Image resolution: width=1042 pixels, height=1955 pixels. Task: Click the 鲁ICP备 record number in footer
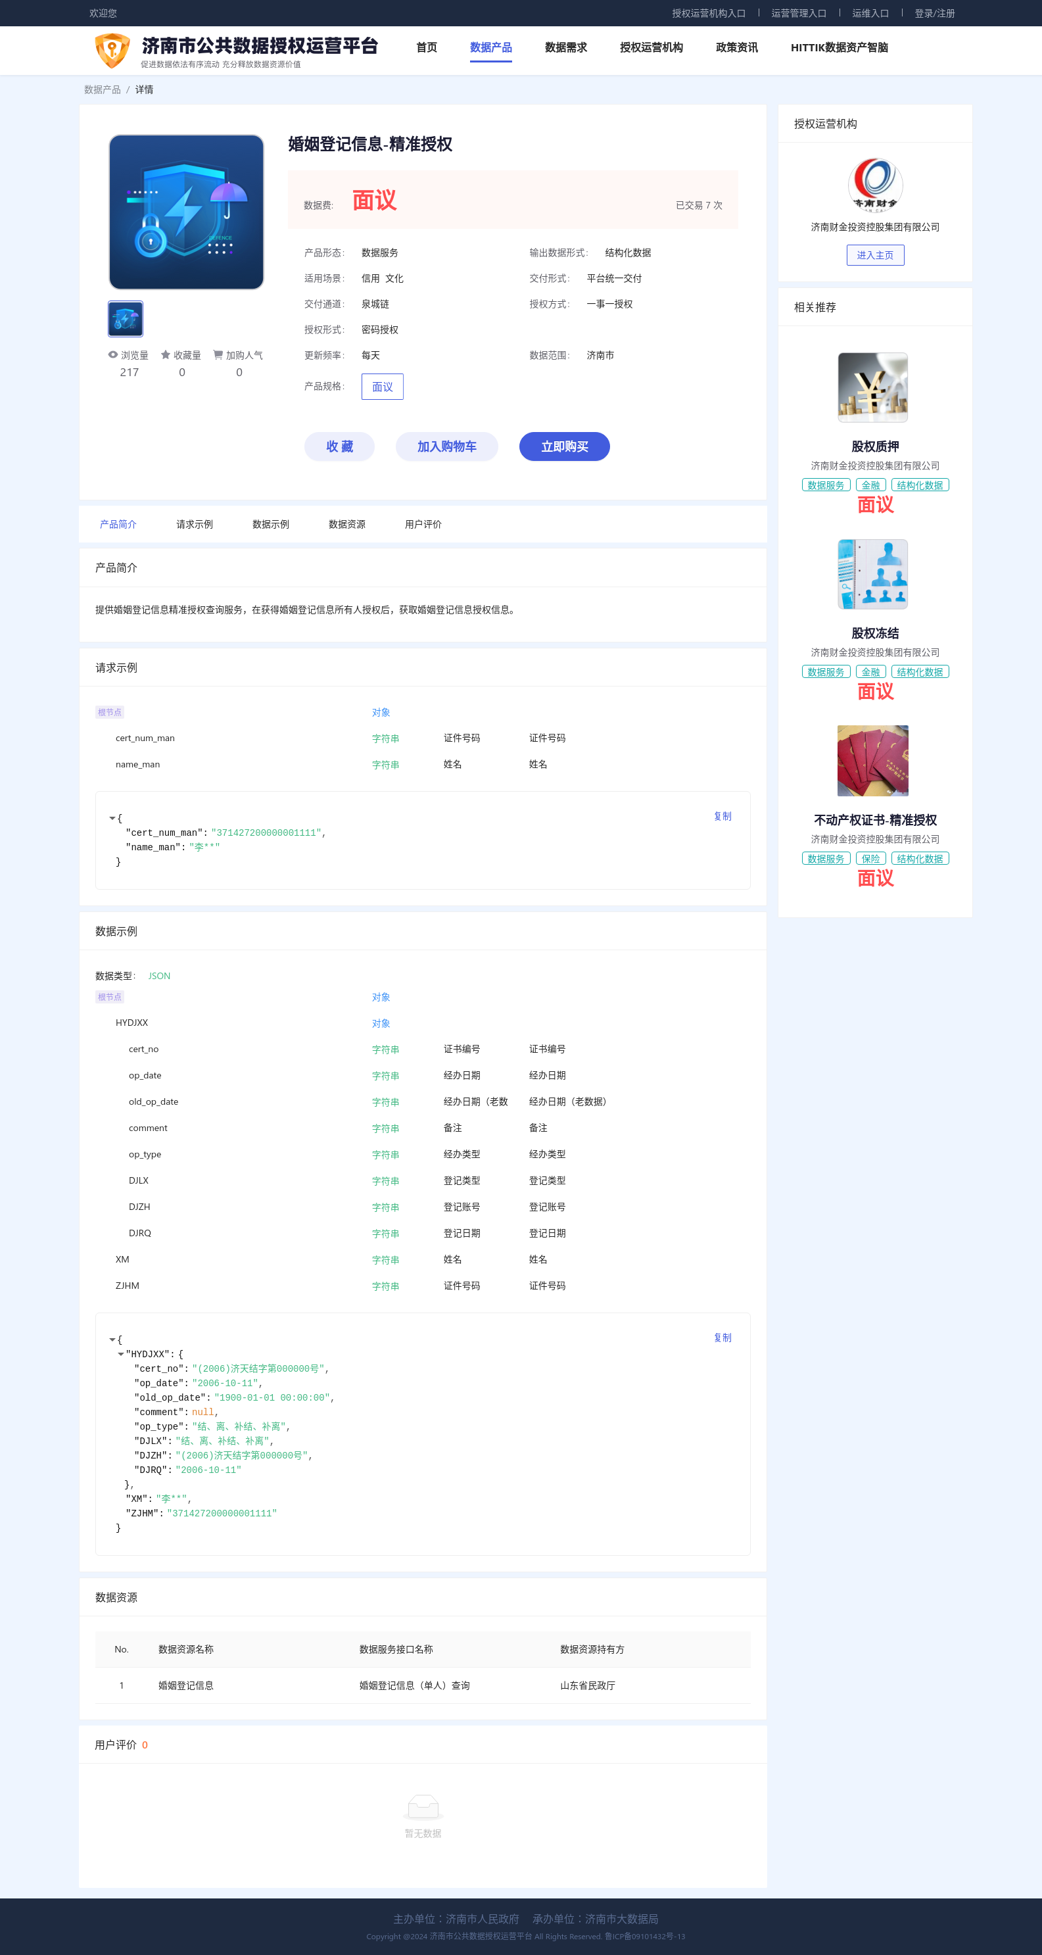(644, 1936)
